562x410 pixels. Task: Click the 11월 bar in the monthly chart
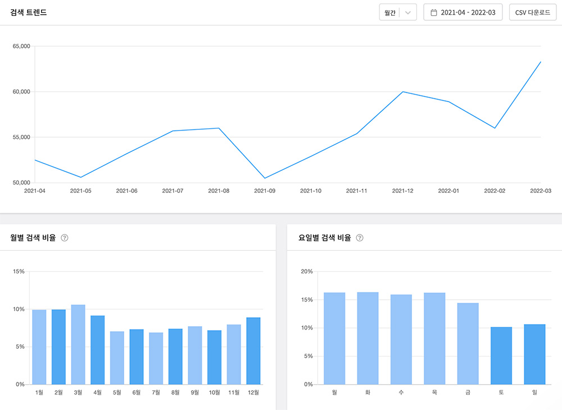(x=234, y=354)
